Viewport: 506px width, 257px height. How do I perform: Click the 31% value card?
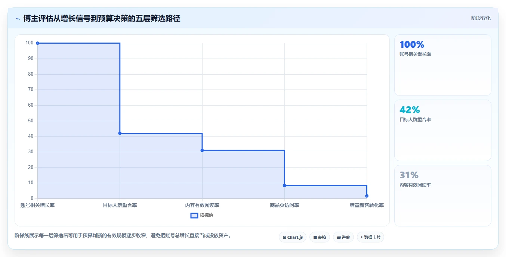(443, 196)
